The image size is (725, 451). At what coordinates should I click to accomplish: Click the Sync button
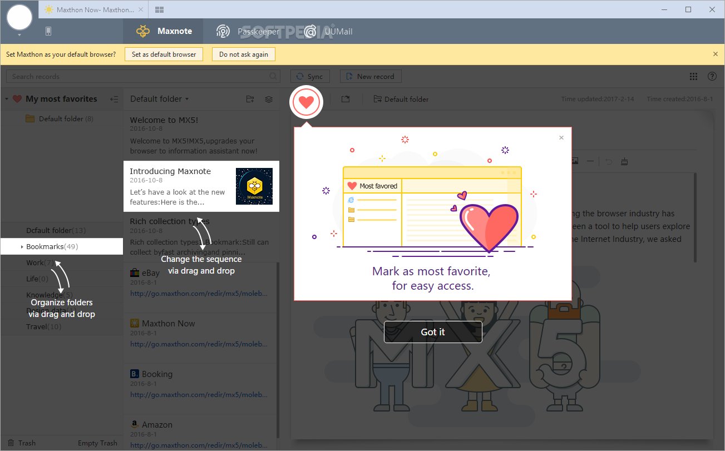(x=310, y=76)
